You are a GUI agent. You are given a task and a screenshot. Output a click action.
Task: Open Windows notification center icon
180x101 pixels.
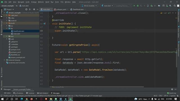click(x=175, y=99)
